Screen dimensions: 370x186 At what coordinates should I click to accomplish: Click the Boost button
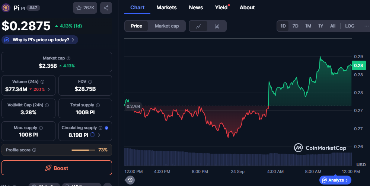(57, 168)
